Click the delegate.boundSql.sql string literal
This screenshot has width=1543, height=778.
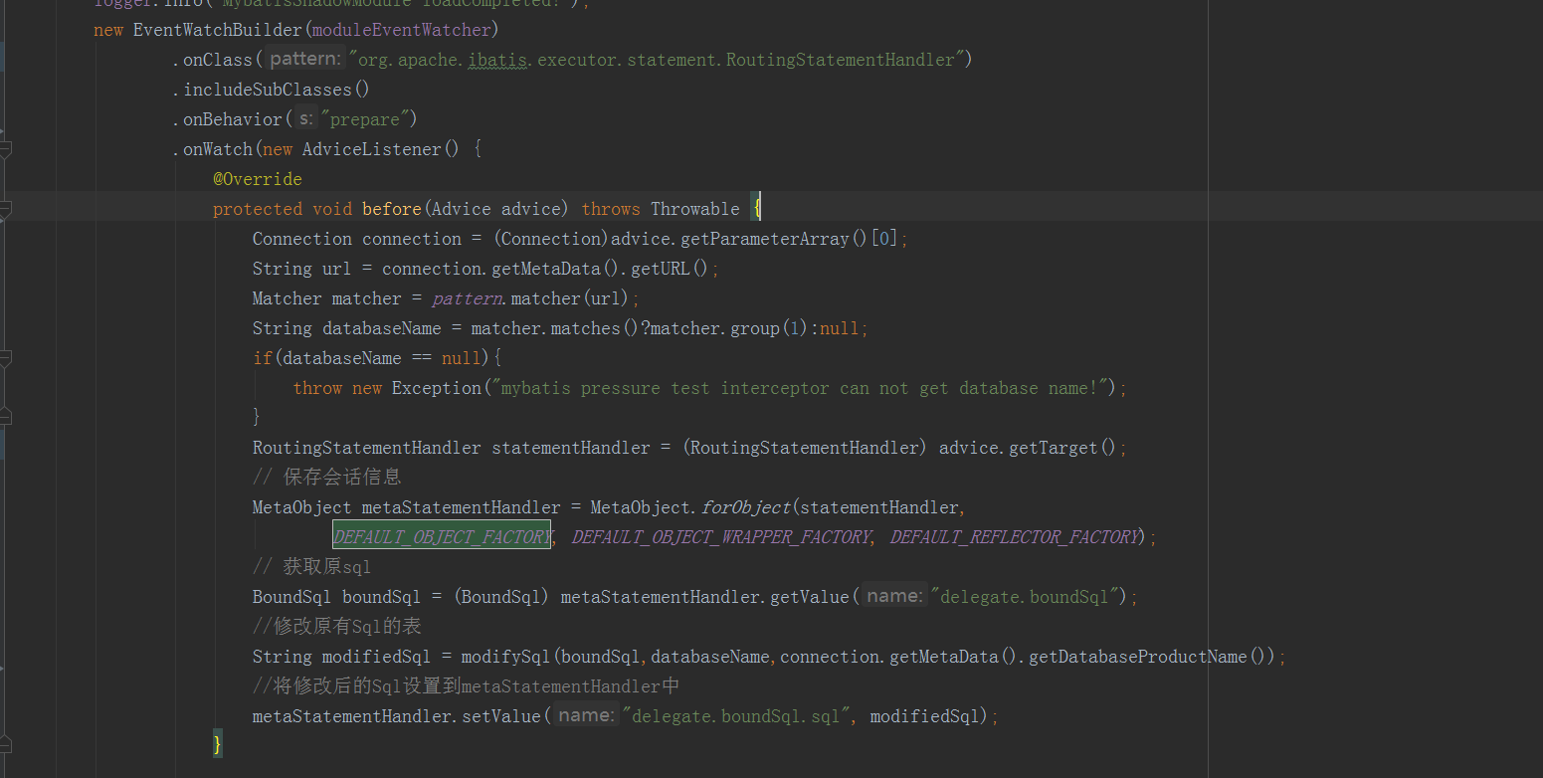(738, 715)
